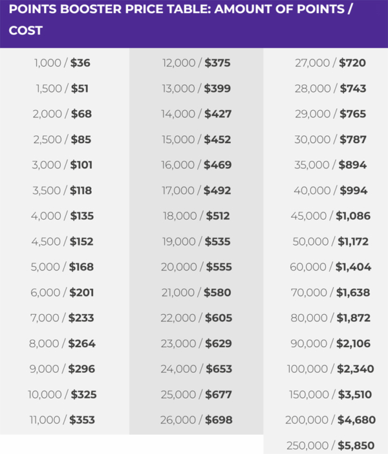Choose the 70,000 / $1,638 price entry
Image resolution: width=388 pixels, height=454 pixels.
[330, 293]
